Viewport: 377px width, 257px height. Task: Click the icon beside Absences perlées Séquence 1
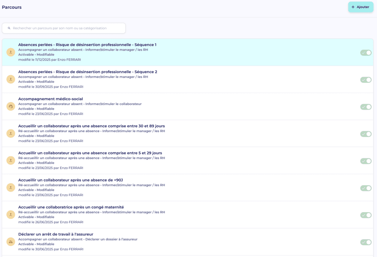[11, 52]
